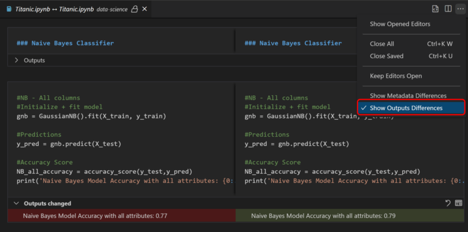Open the file icon in the editor toolbar
Screen dimensions: 468x232
[436, 9]
